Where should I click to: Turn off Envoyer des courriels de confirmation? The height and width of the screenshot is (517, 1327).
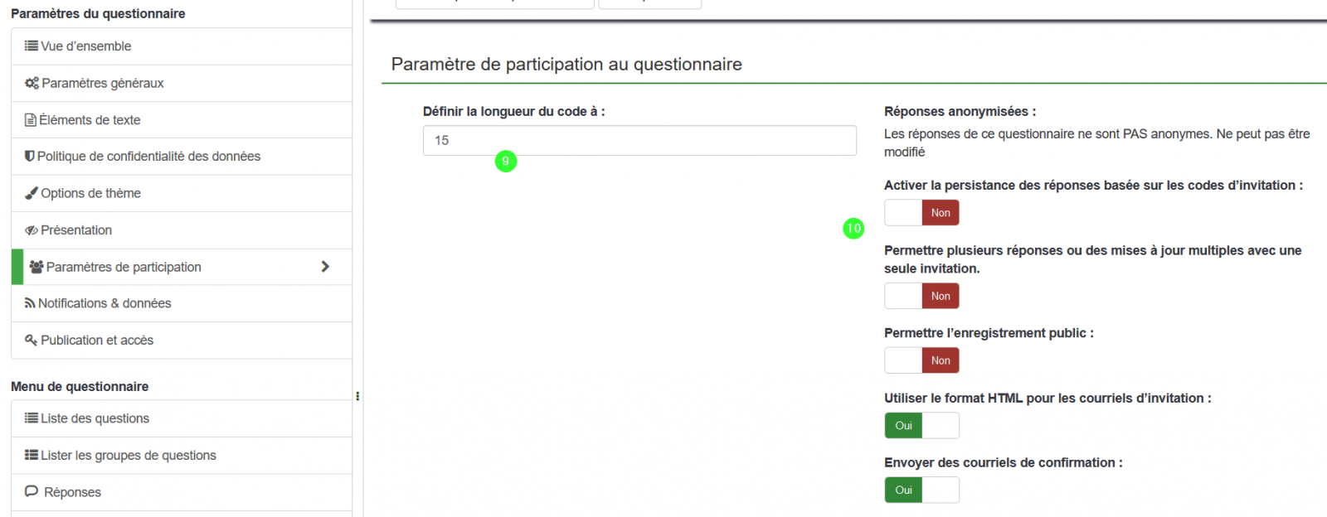921,490
